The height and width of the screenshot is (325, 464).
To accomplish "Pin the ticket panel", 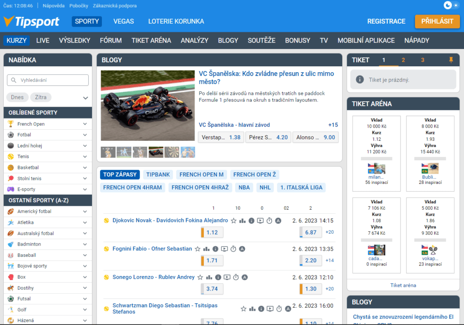I will tap(451, 60).
